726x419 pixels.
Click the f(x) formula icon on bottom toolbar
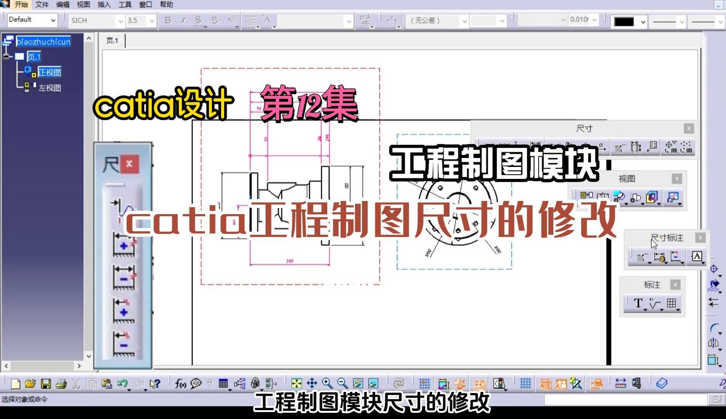(180, 383)
